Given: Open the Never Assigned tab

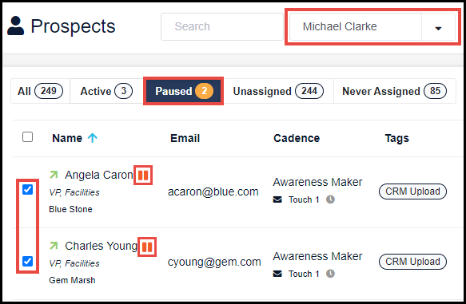Looking at the screenshot, I should [394, 91].
